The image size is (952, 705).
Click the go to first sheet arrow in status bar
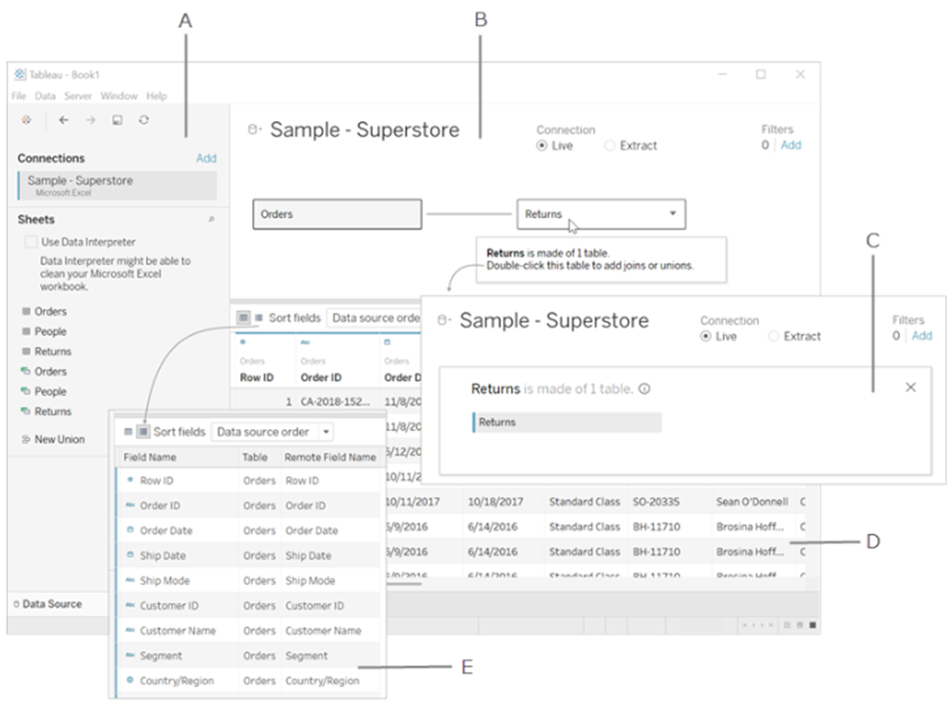coord(744,625)
